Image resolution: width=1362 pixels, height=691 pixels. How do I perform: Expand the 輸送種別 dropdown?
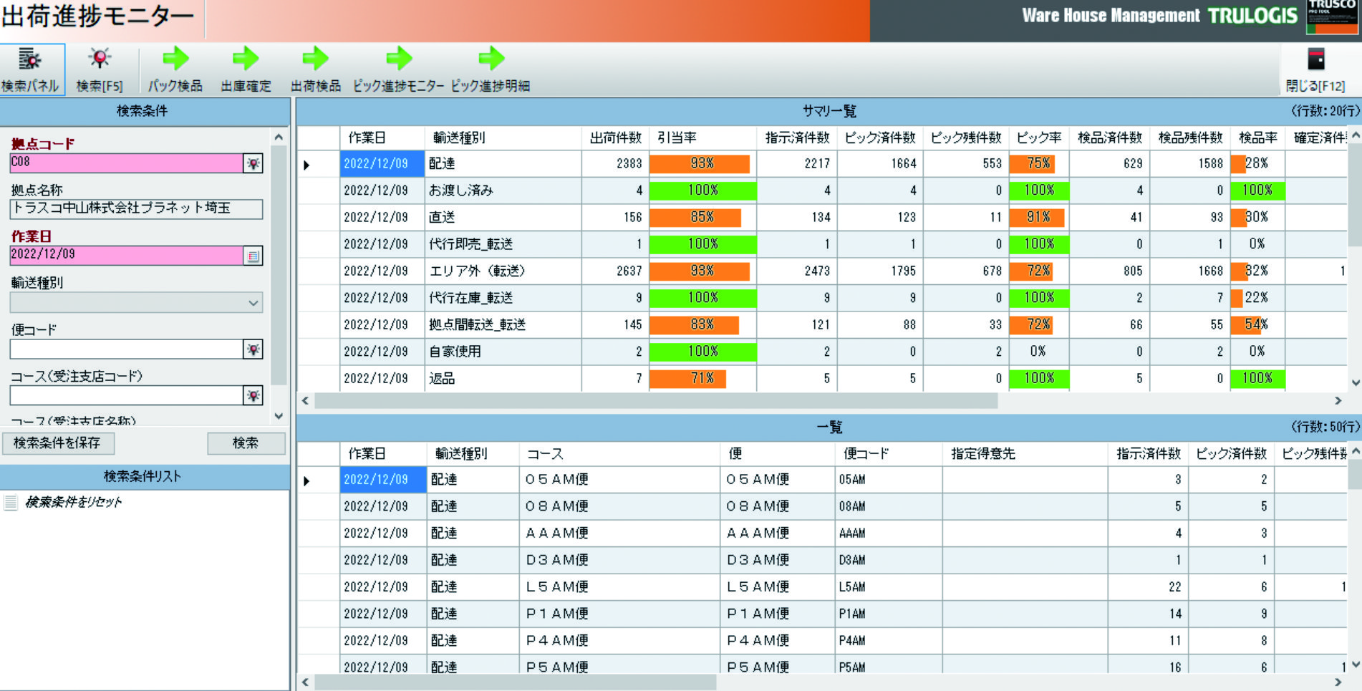coord(253,303)
